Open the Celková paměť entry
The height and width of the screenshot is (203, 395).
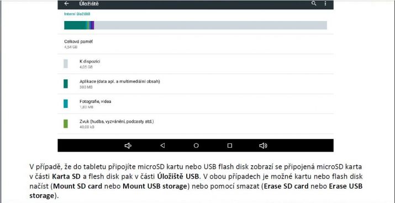196,44
